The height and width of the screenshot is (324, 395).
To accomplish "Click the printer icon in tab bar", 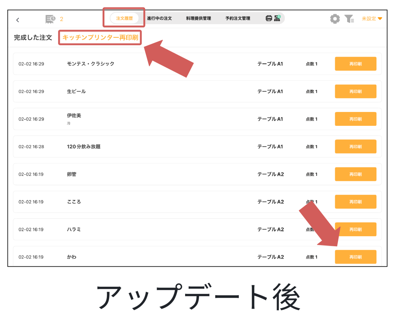I will [269, 18].
